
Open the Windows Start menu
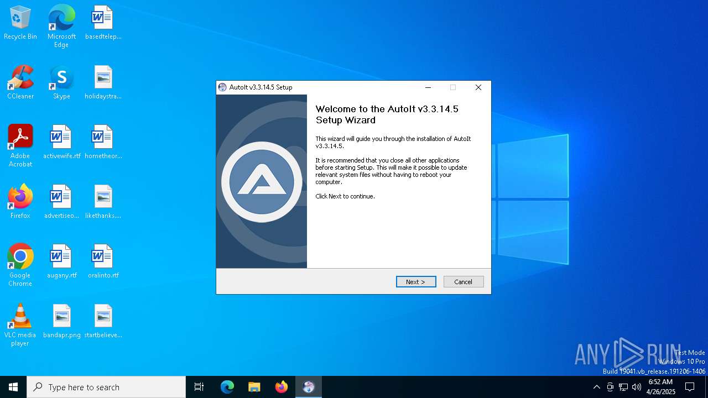13,387
